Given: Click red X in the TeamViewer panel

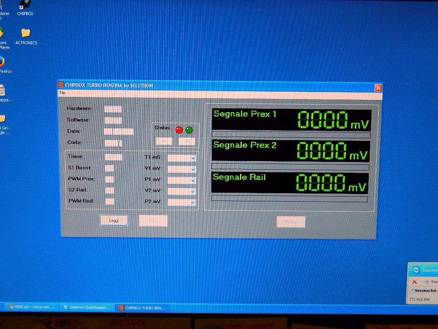Looking at the screenshot, I should tap(414, 282).
